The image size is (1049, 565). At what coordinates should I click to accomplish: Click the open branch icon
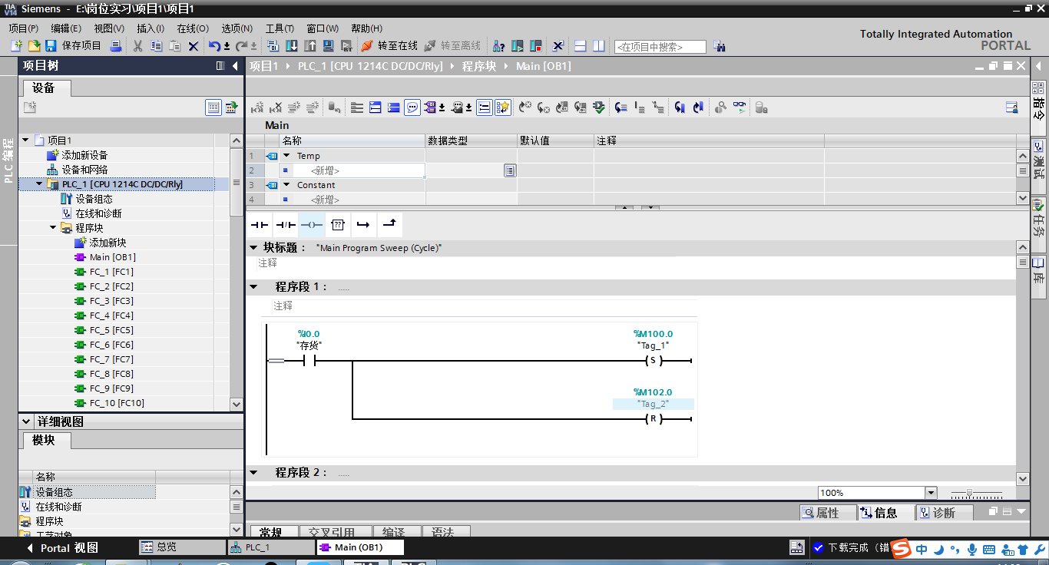click(x=363, y=225)
